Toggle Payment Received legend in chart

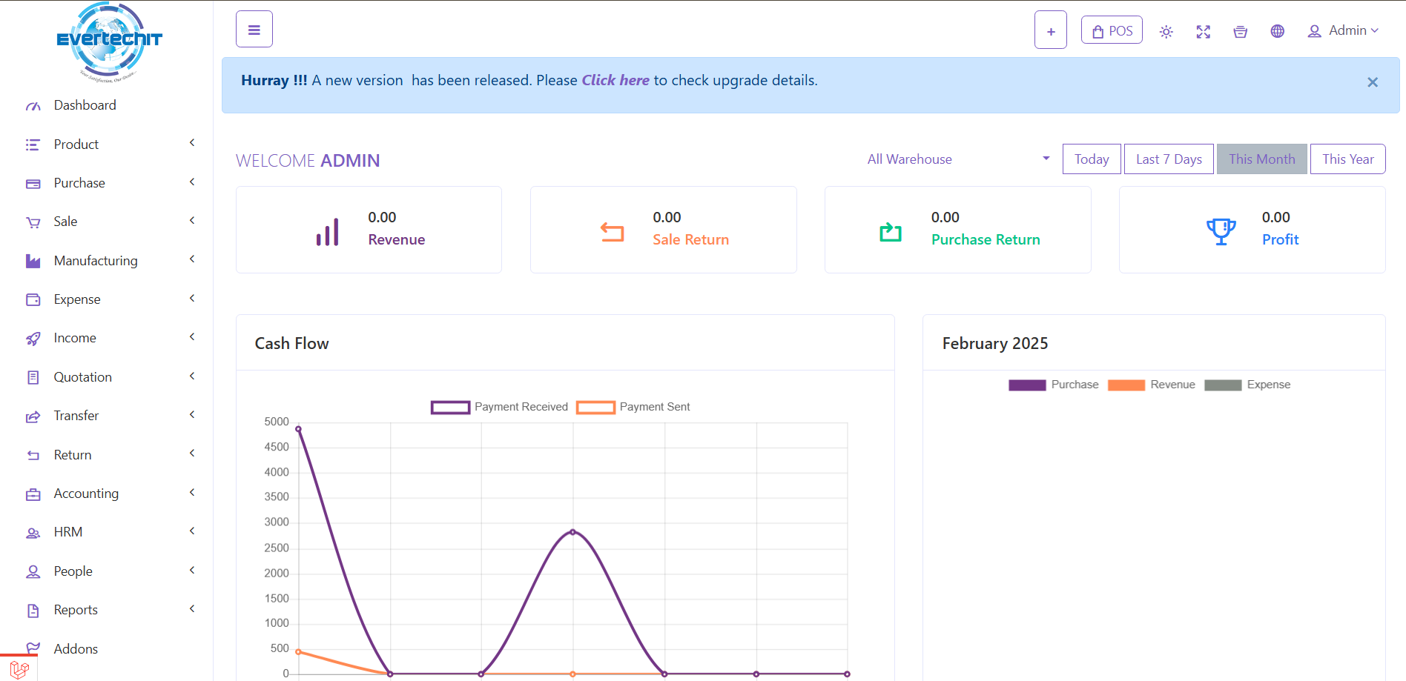[x=499, y=407]
